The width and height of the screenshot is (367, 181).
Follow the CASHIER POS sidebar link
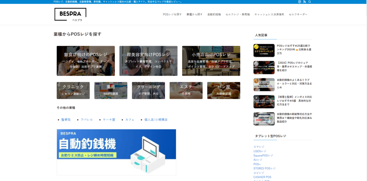point(262,177)
